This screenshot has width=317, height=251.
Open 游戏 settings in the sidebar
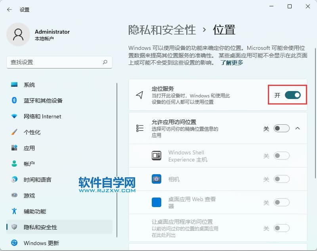[x=29, y=196]
